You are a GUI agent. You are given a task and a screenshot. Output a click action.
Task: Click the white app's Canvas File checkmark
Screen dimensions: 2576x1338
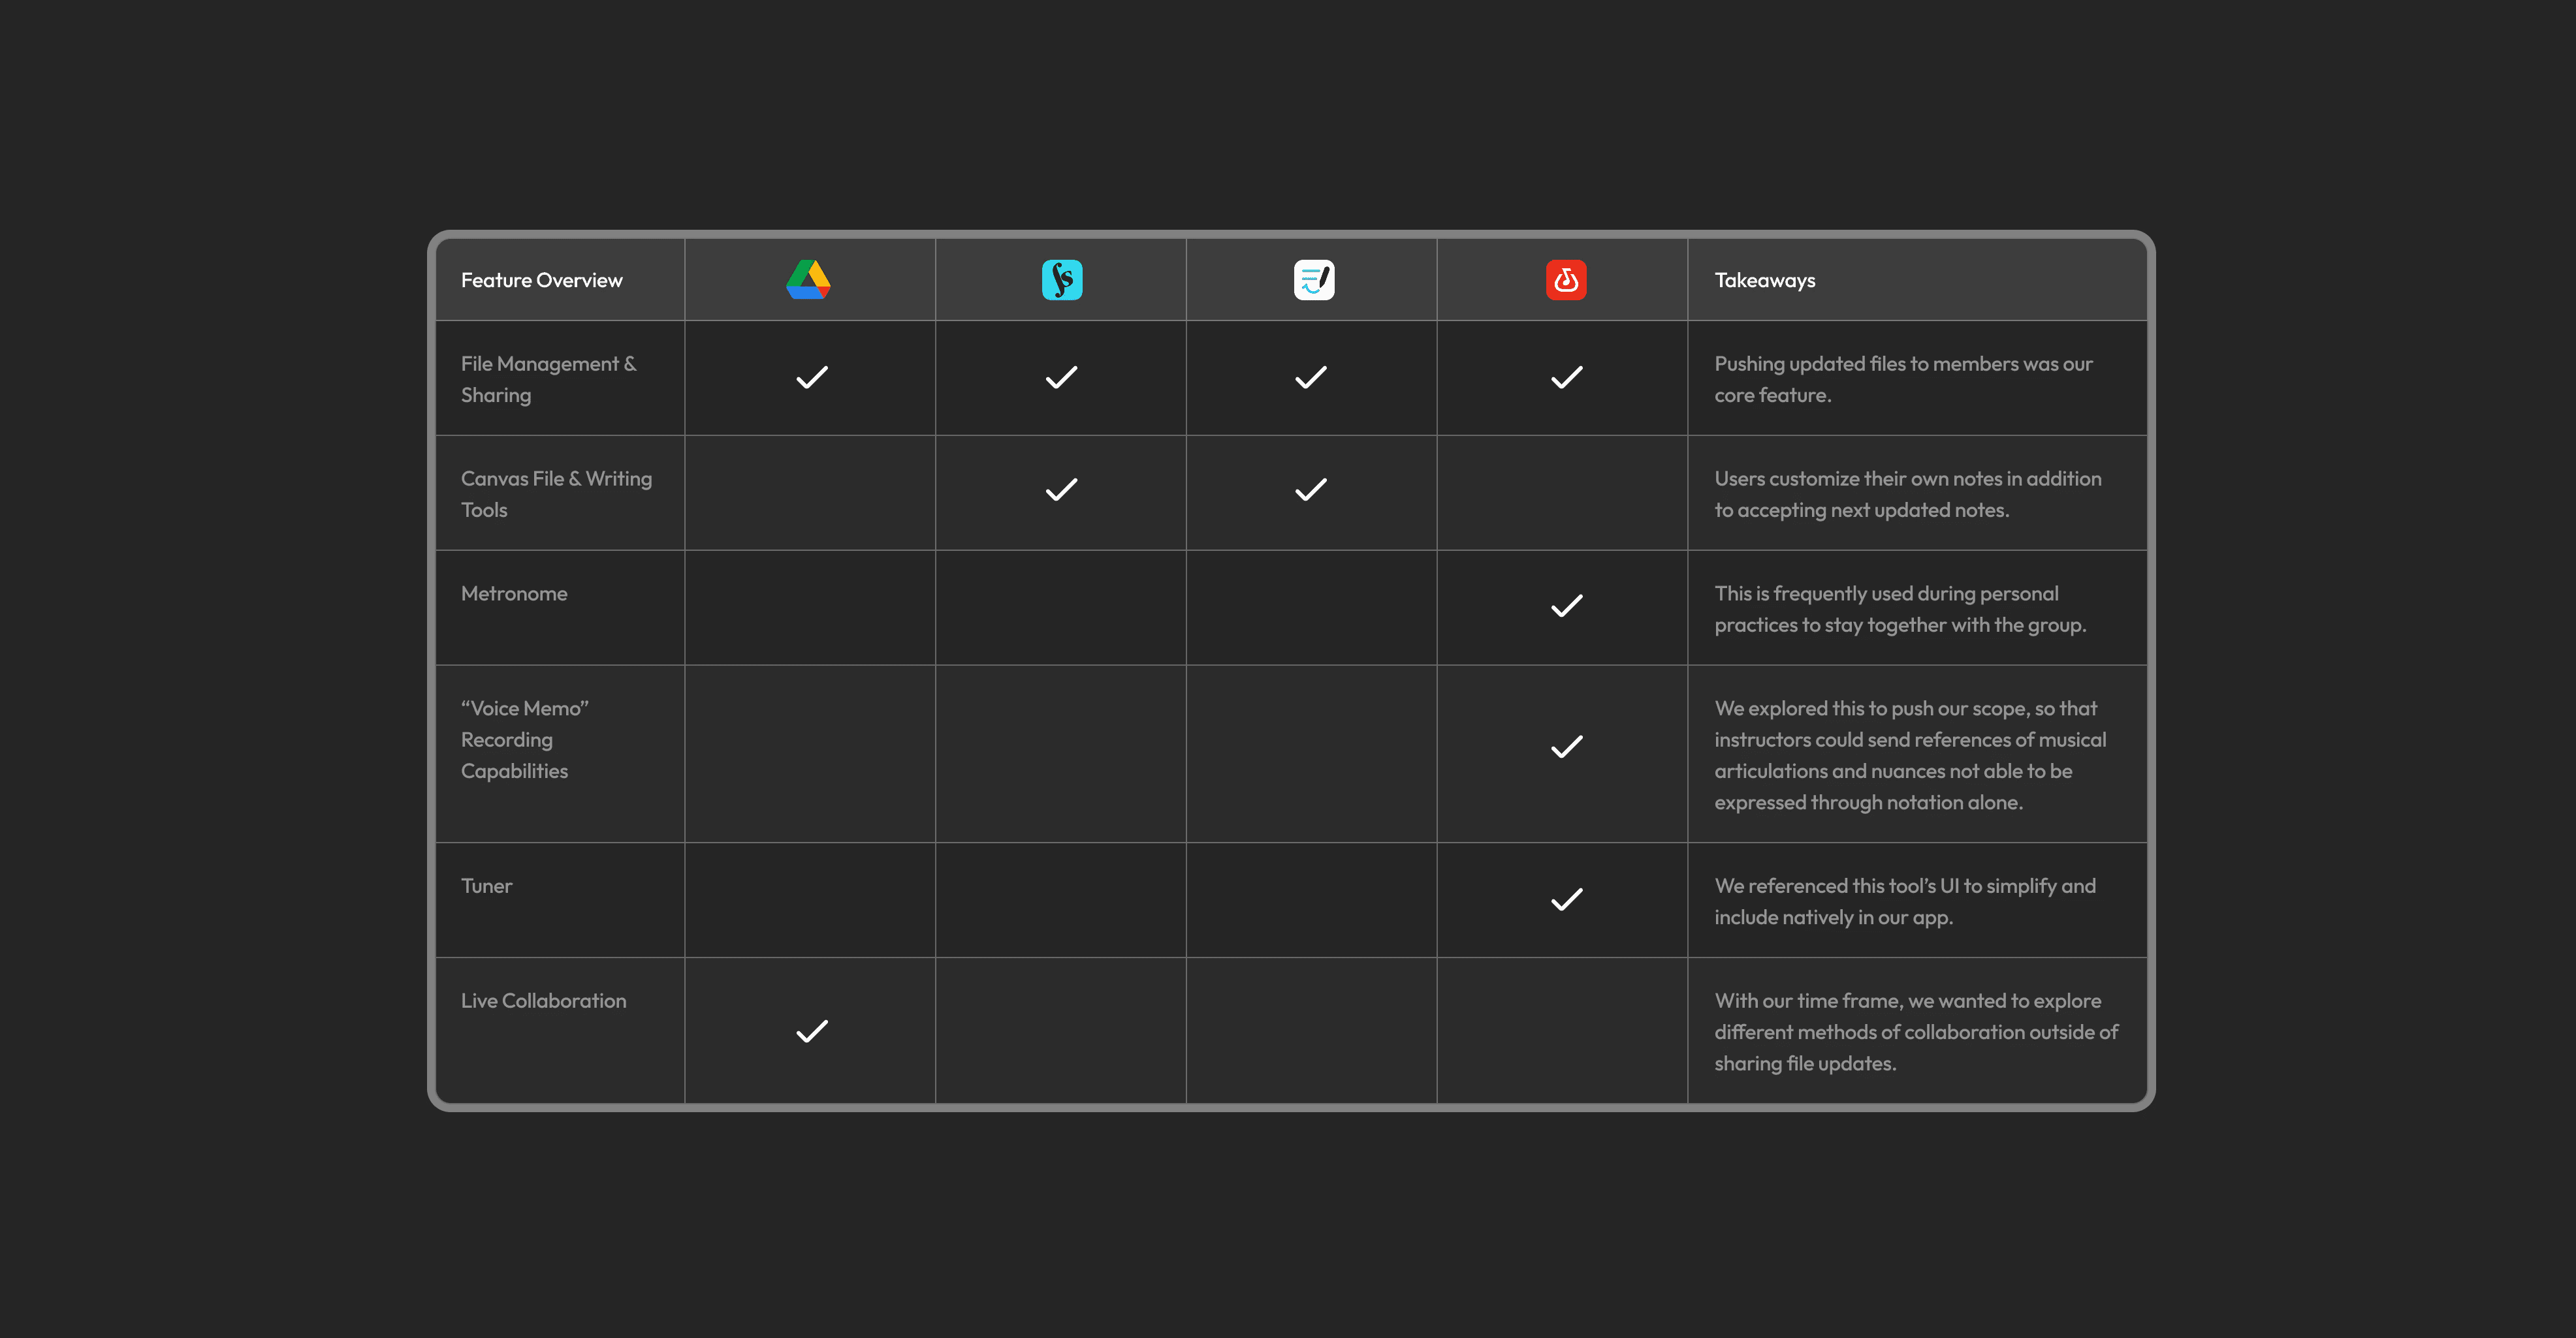click(x=1310, y=490)
